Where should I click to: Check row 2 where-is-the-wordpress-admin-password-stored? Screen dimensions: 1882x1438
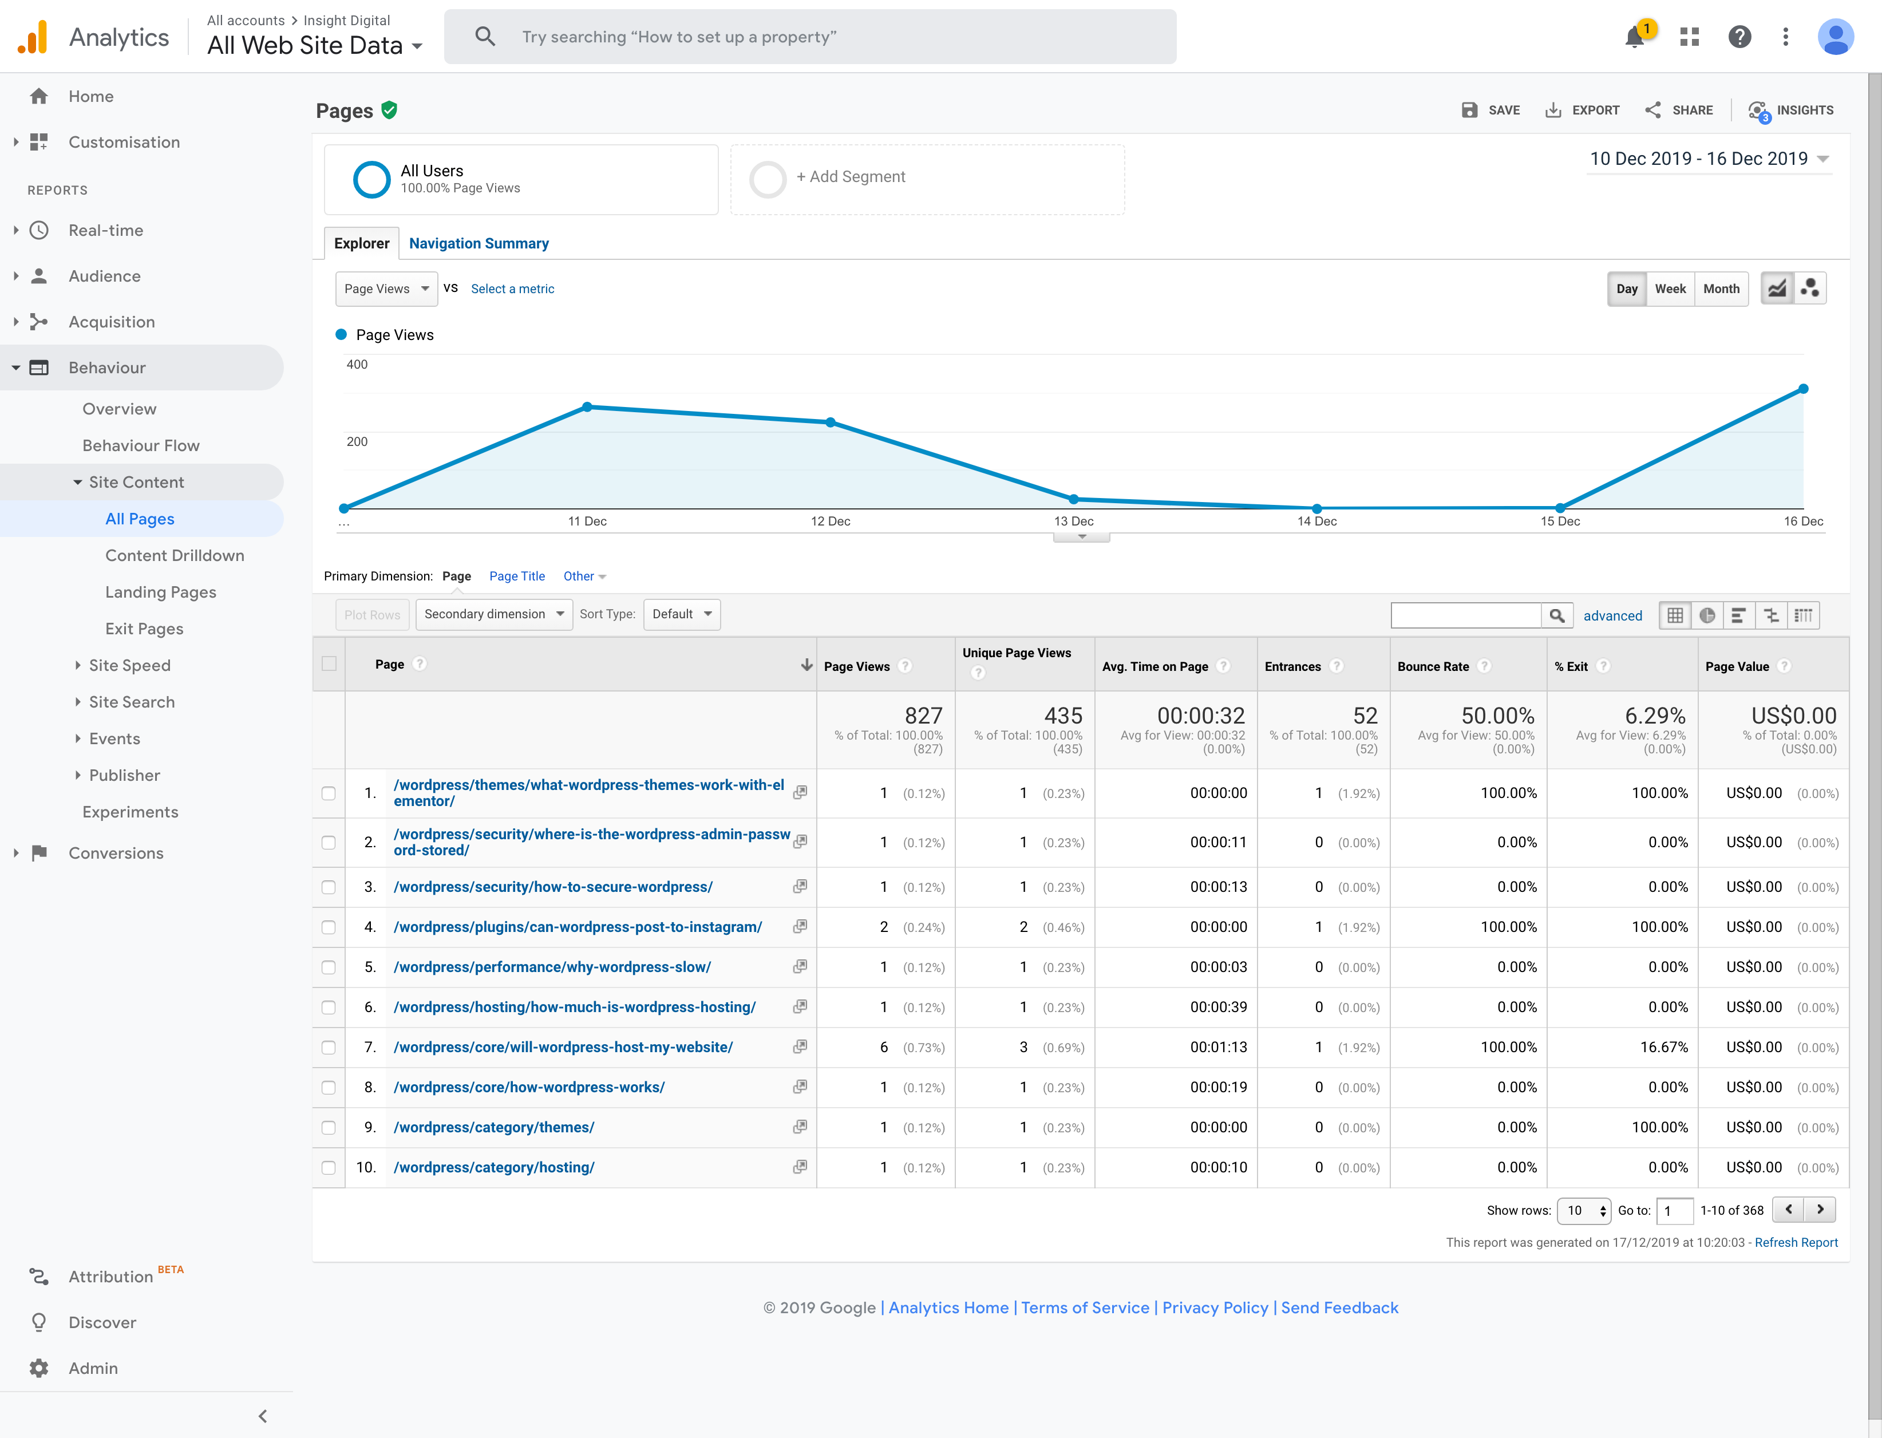click(x=329, y=842)
